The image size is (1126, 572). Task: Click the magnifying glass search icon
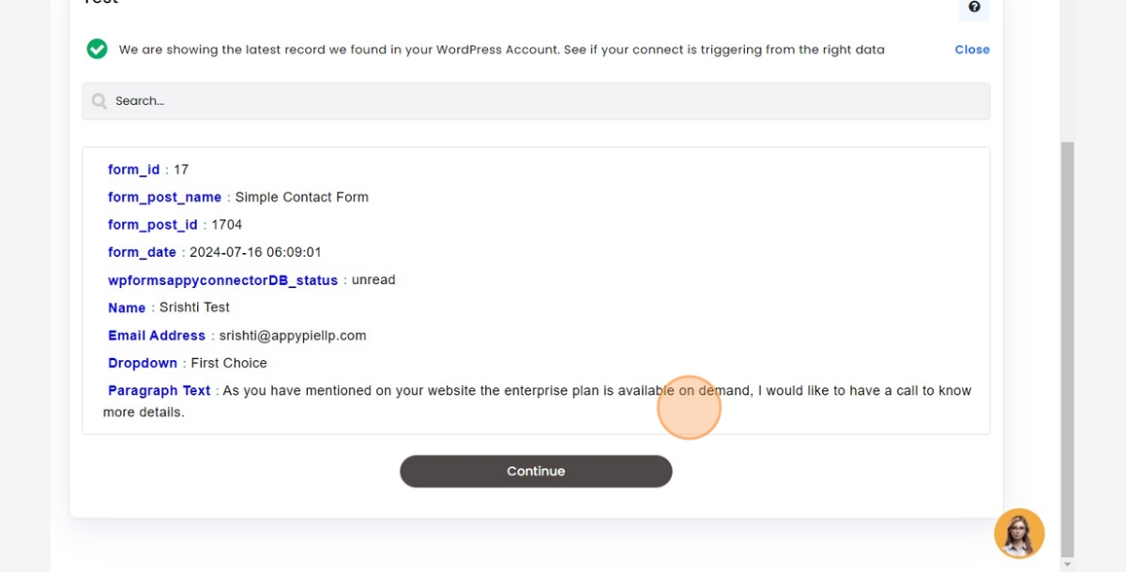click(99, 101)
